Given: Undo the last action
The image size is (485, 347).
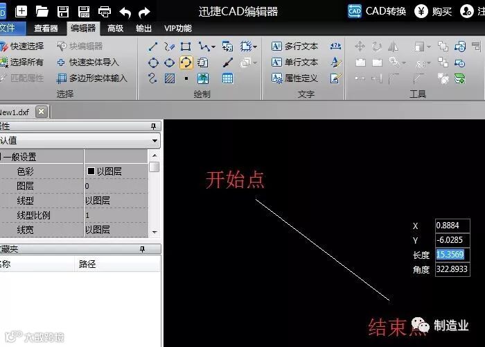Looking at the screenshot, I should tap(125, 12).
